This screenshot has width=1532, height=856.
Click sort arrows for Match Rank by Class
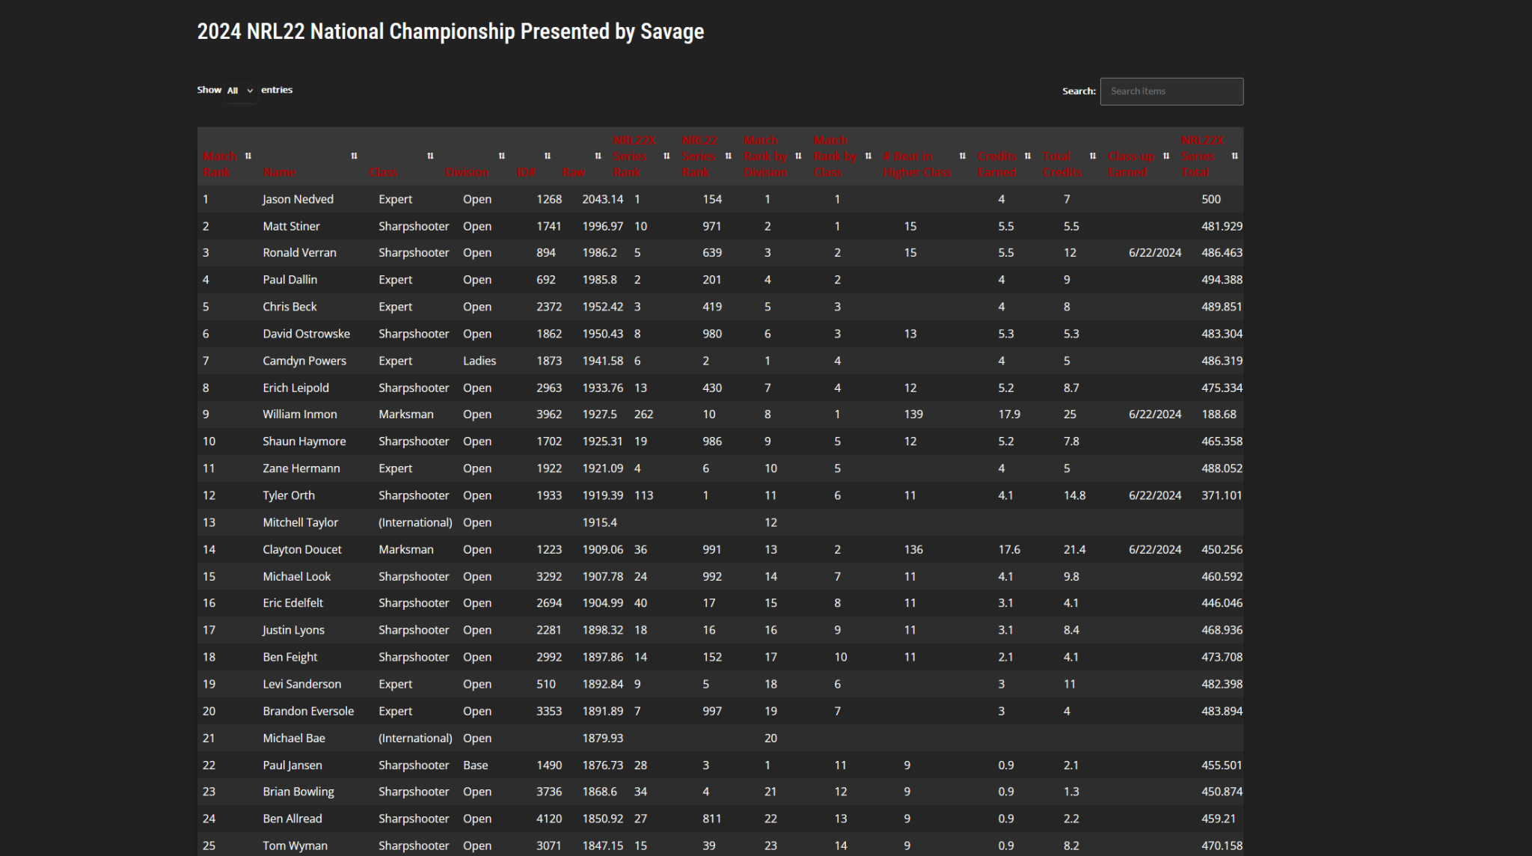pos(868,156)
